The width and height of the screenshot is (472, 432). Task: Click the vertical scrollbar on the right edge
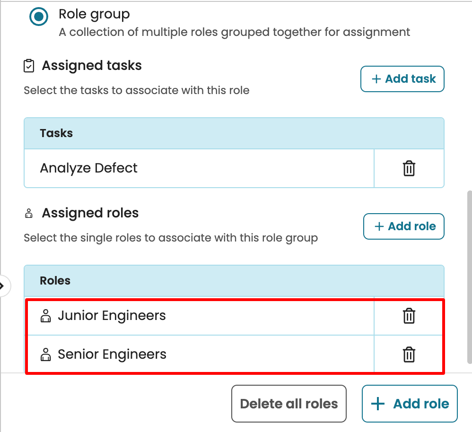[469, 276]
